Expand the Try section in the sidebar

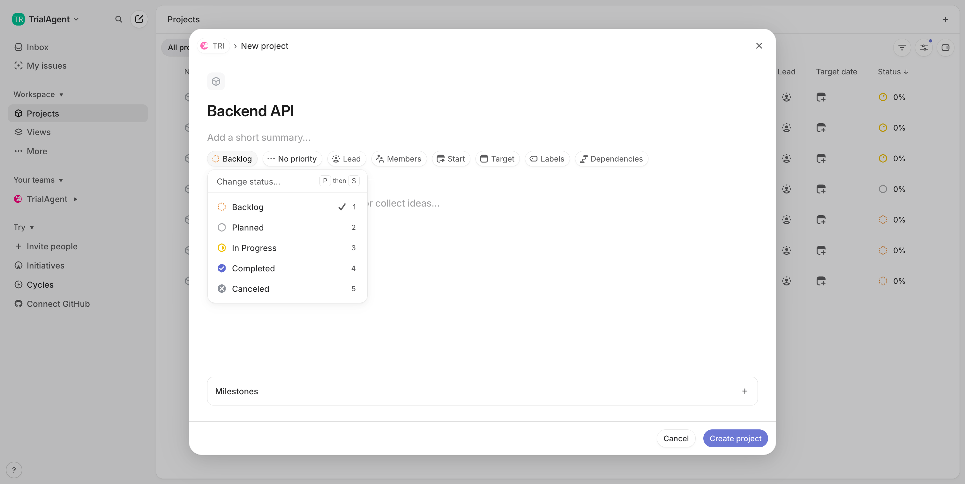point(24,227)
